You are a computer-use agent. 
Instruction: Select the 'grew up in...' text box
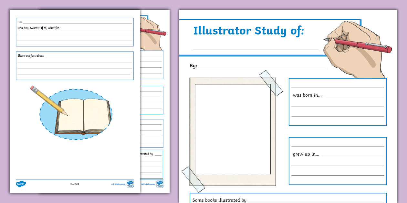337,160
